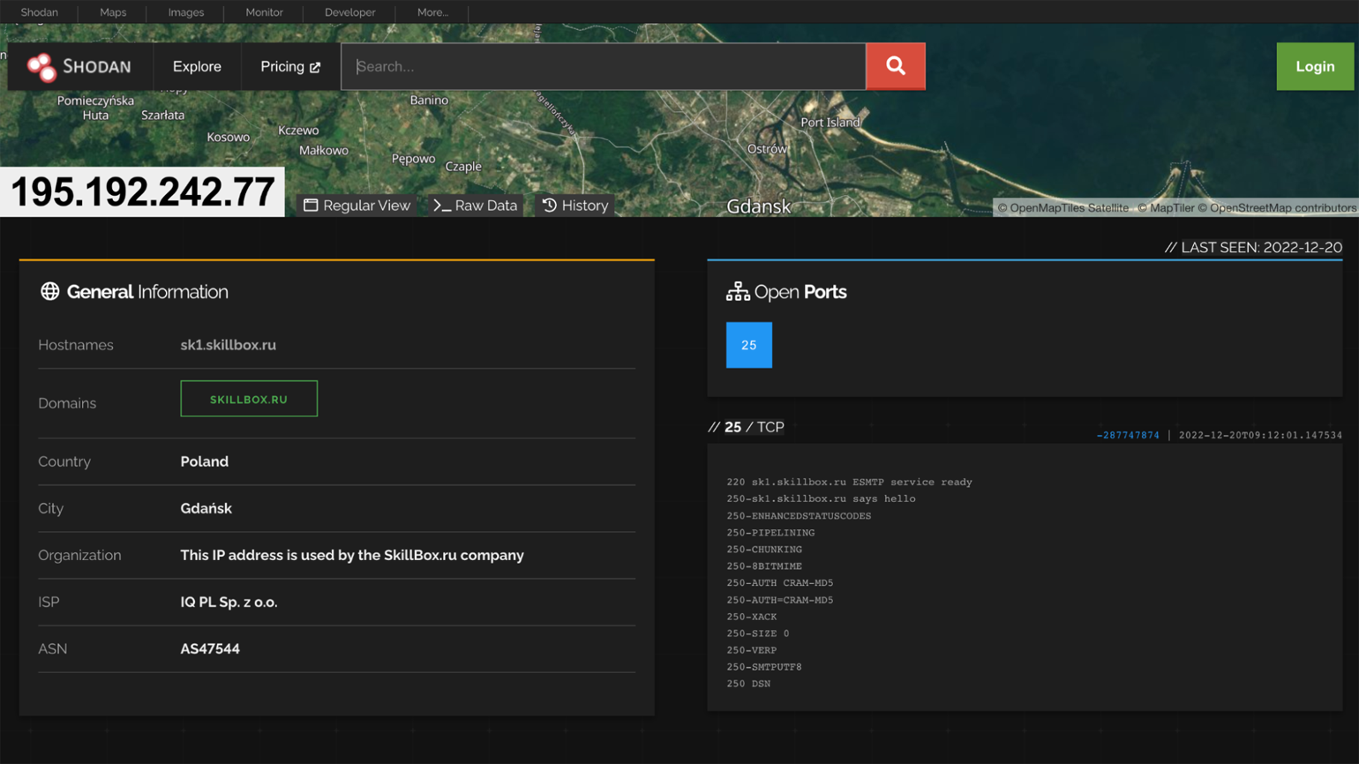Click the city value Gdańsk
This screenshot has height=764, width=1359.
tap(206, 508)
